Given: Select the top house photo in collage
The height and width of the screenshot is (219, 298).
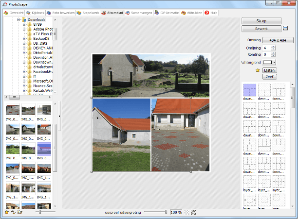Looking at the screenshot, I should (150, 75).
